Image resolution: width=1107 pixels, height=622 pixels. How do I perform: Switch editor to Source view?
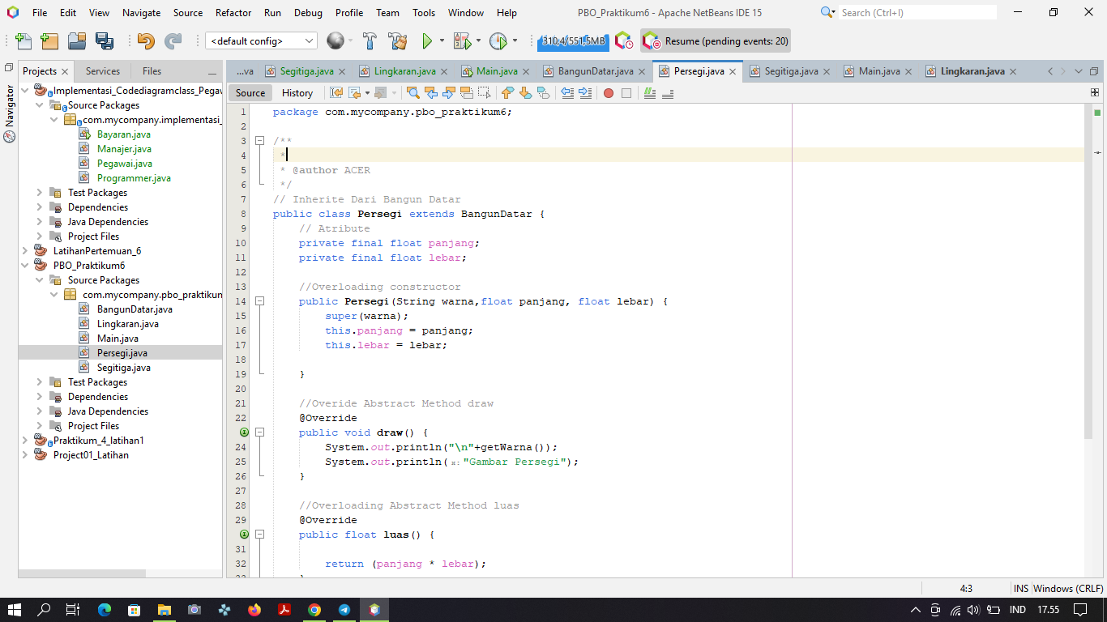[x=250, y=92]
